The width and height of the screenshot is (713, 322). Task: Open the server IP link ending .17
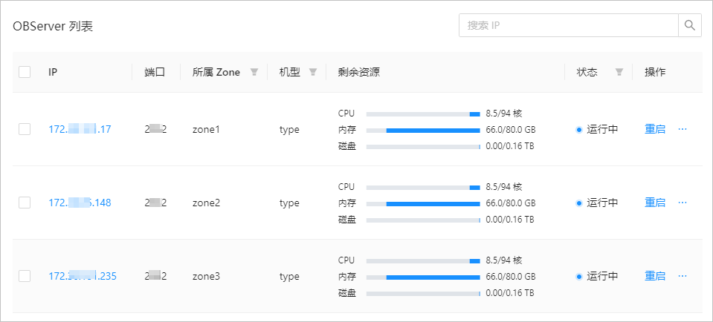80,129
